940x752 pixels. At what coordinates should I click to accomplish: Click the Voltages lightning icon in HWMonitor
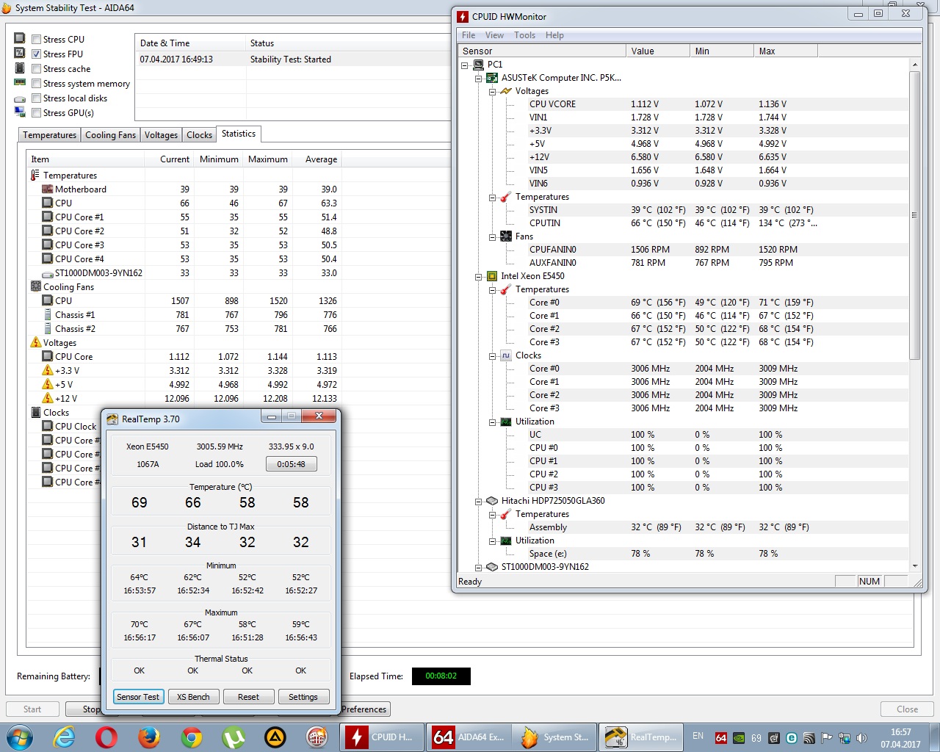point(506,91)
